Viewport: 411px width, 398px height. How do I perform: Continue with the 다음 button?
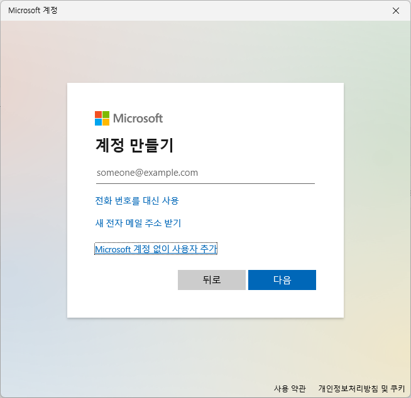[x=282, y=280]
